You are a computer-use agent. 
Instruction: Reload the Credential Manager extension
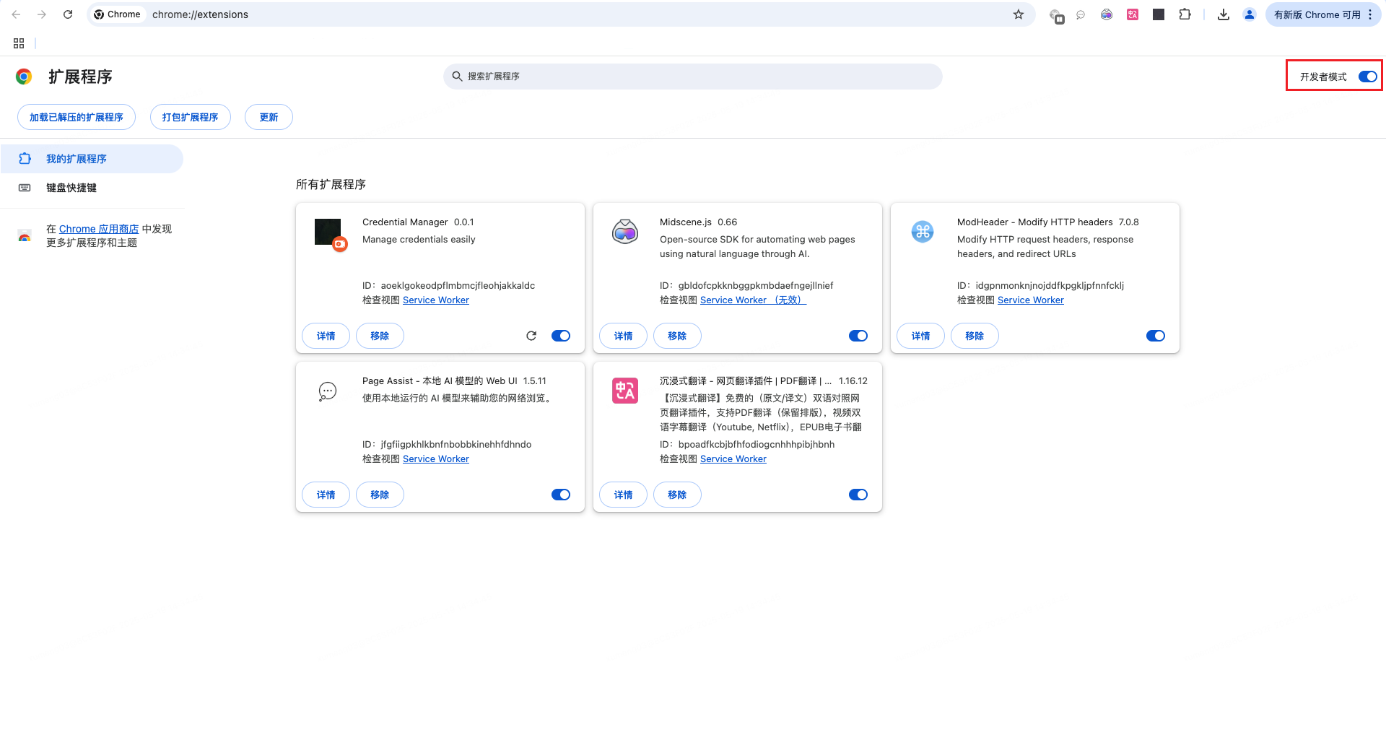coord(531,336)
